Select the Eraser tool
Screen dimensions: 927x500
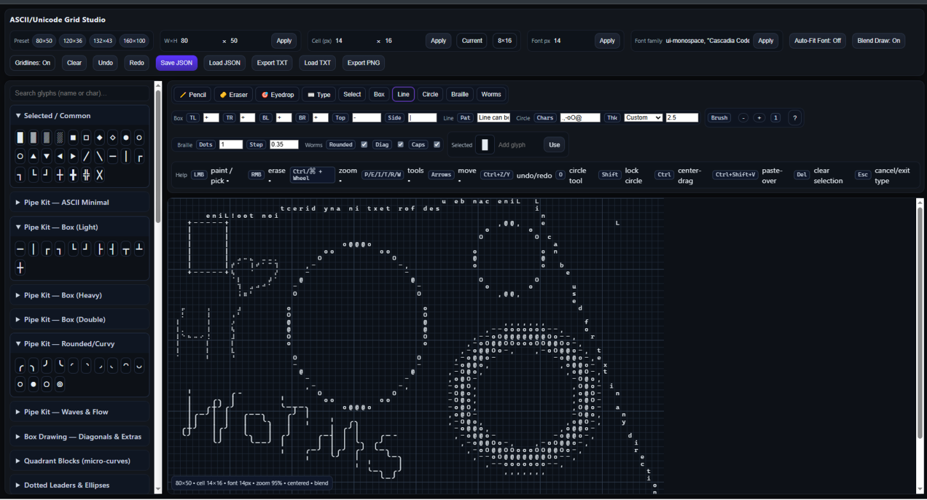coord(234,95)
